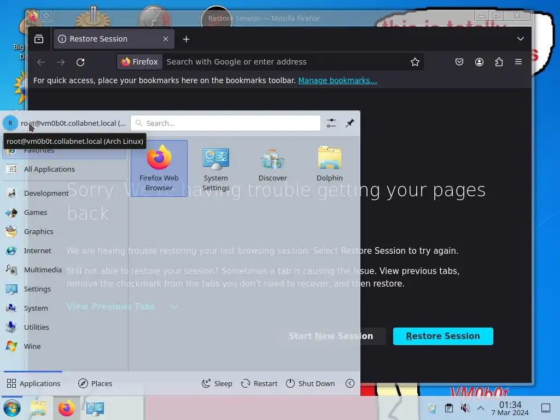Open the Start menu orb on taskbar
The image size is (560, 420).
pyautogui.click(x=11, y=408)
